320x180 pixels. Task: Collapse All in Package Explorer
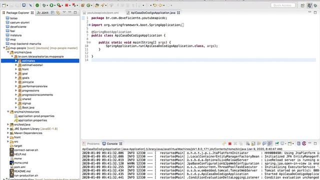pos(52,12)
